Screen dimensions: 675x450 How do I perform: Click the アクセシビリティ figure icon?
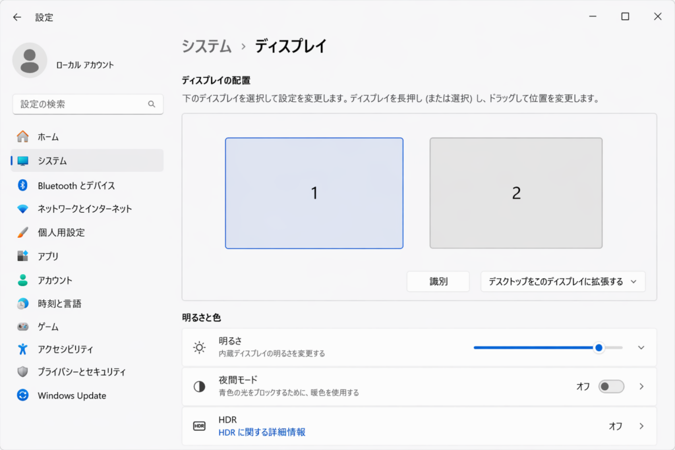(23, 349)
